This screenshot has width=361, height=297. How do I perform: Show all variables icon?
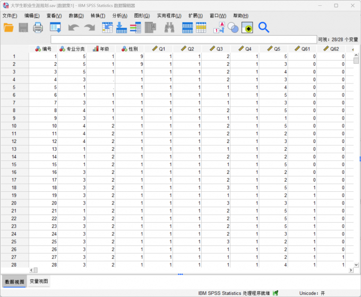[x=247, y=28]
